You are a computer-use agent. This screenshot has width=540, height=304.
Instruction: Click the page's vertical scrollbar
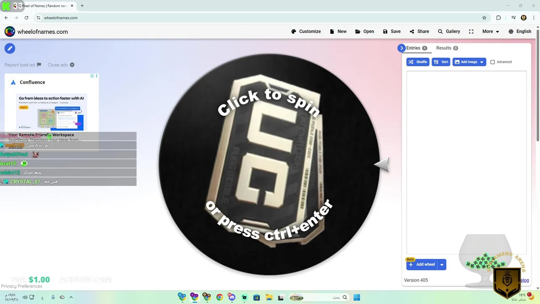[x=537, y=84]
